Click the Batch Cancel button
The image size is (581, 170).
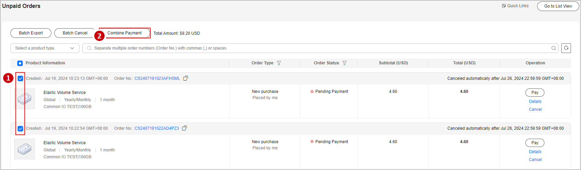(75, 33)
